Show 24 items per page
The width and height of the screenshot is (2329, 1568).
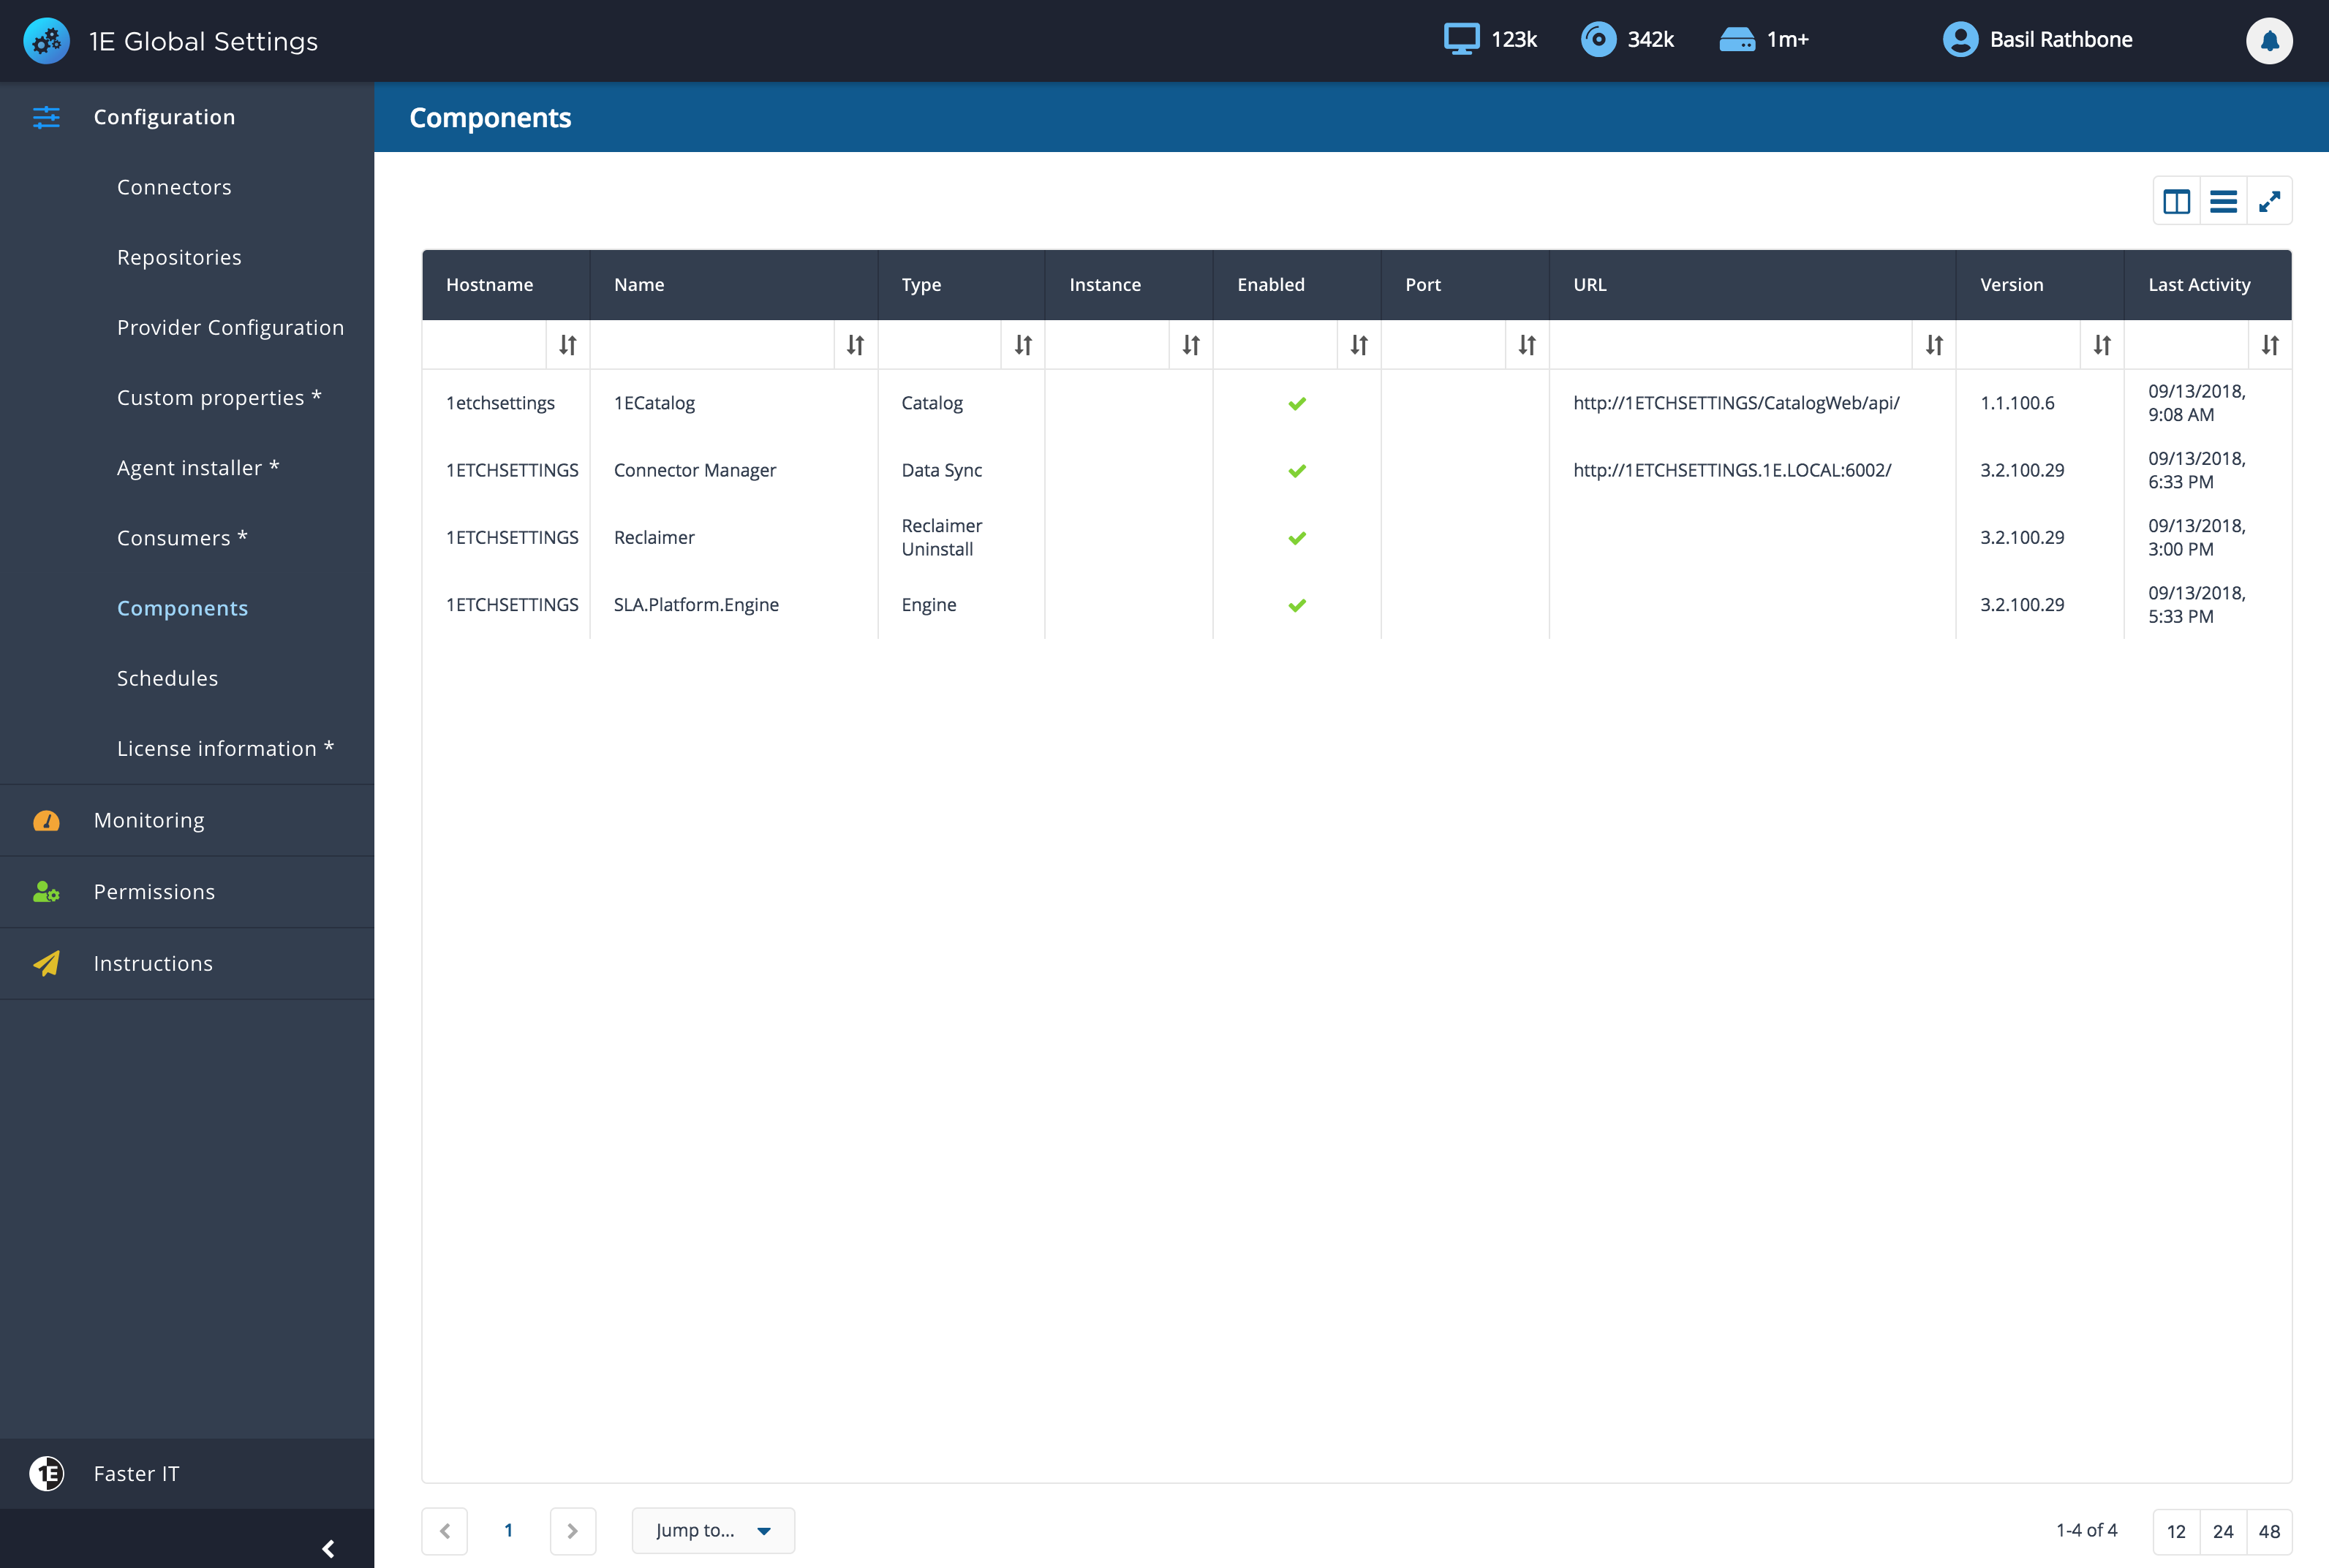2223,1531
